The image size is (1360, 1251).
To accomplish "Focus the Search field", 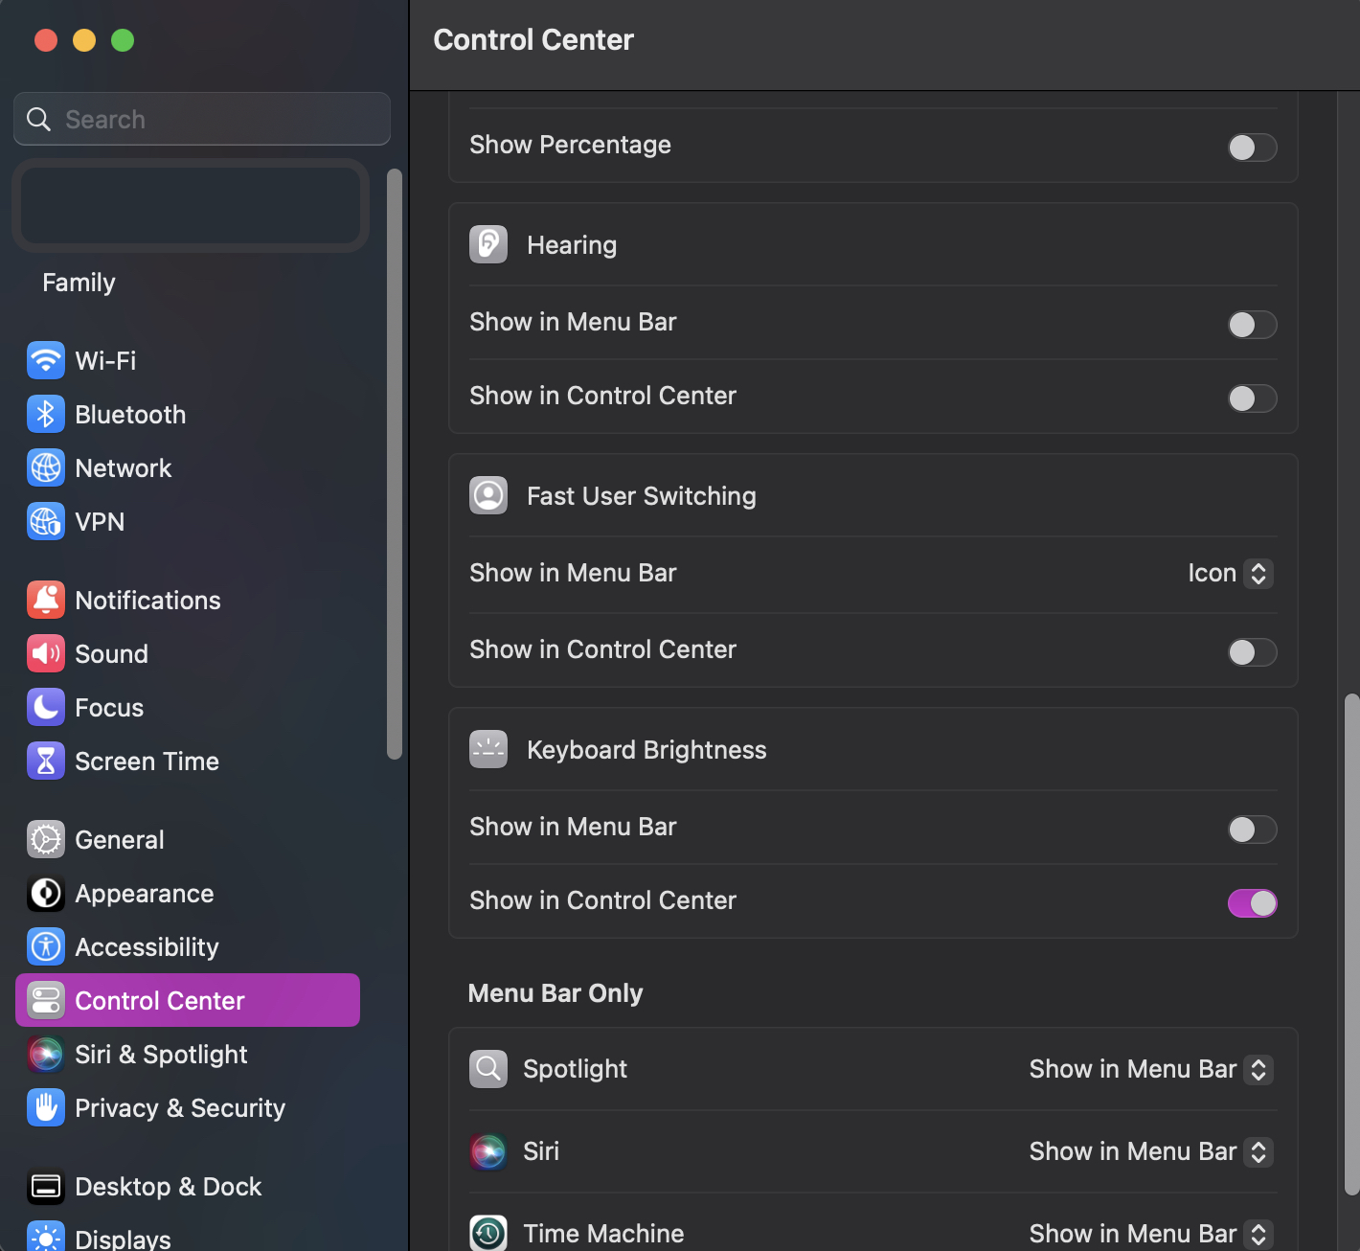I will click(x=202, y=119).
